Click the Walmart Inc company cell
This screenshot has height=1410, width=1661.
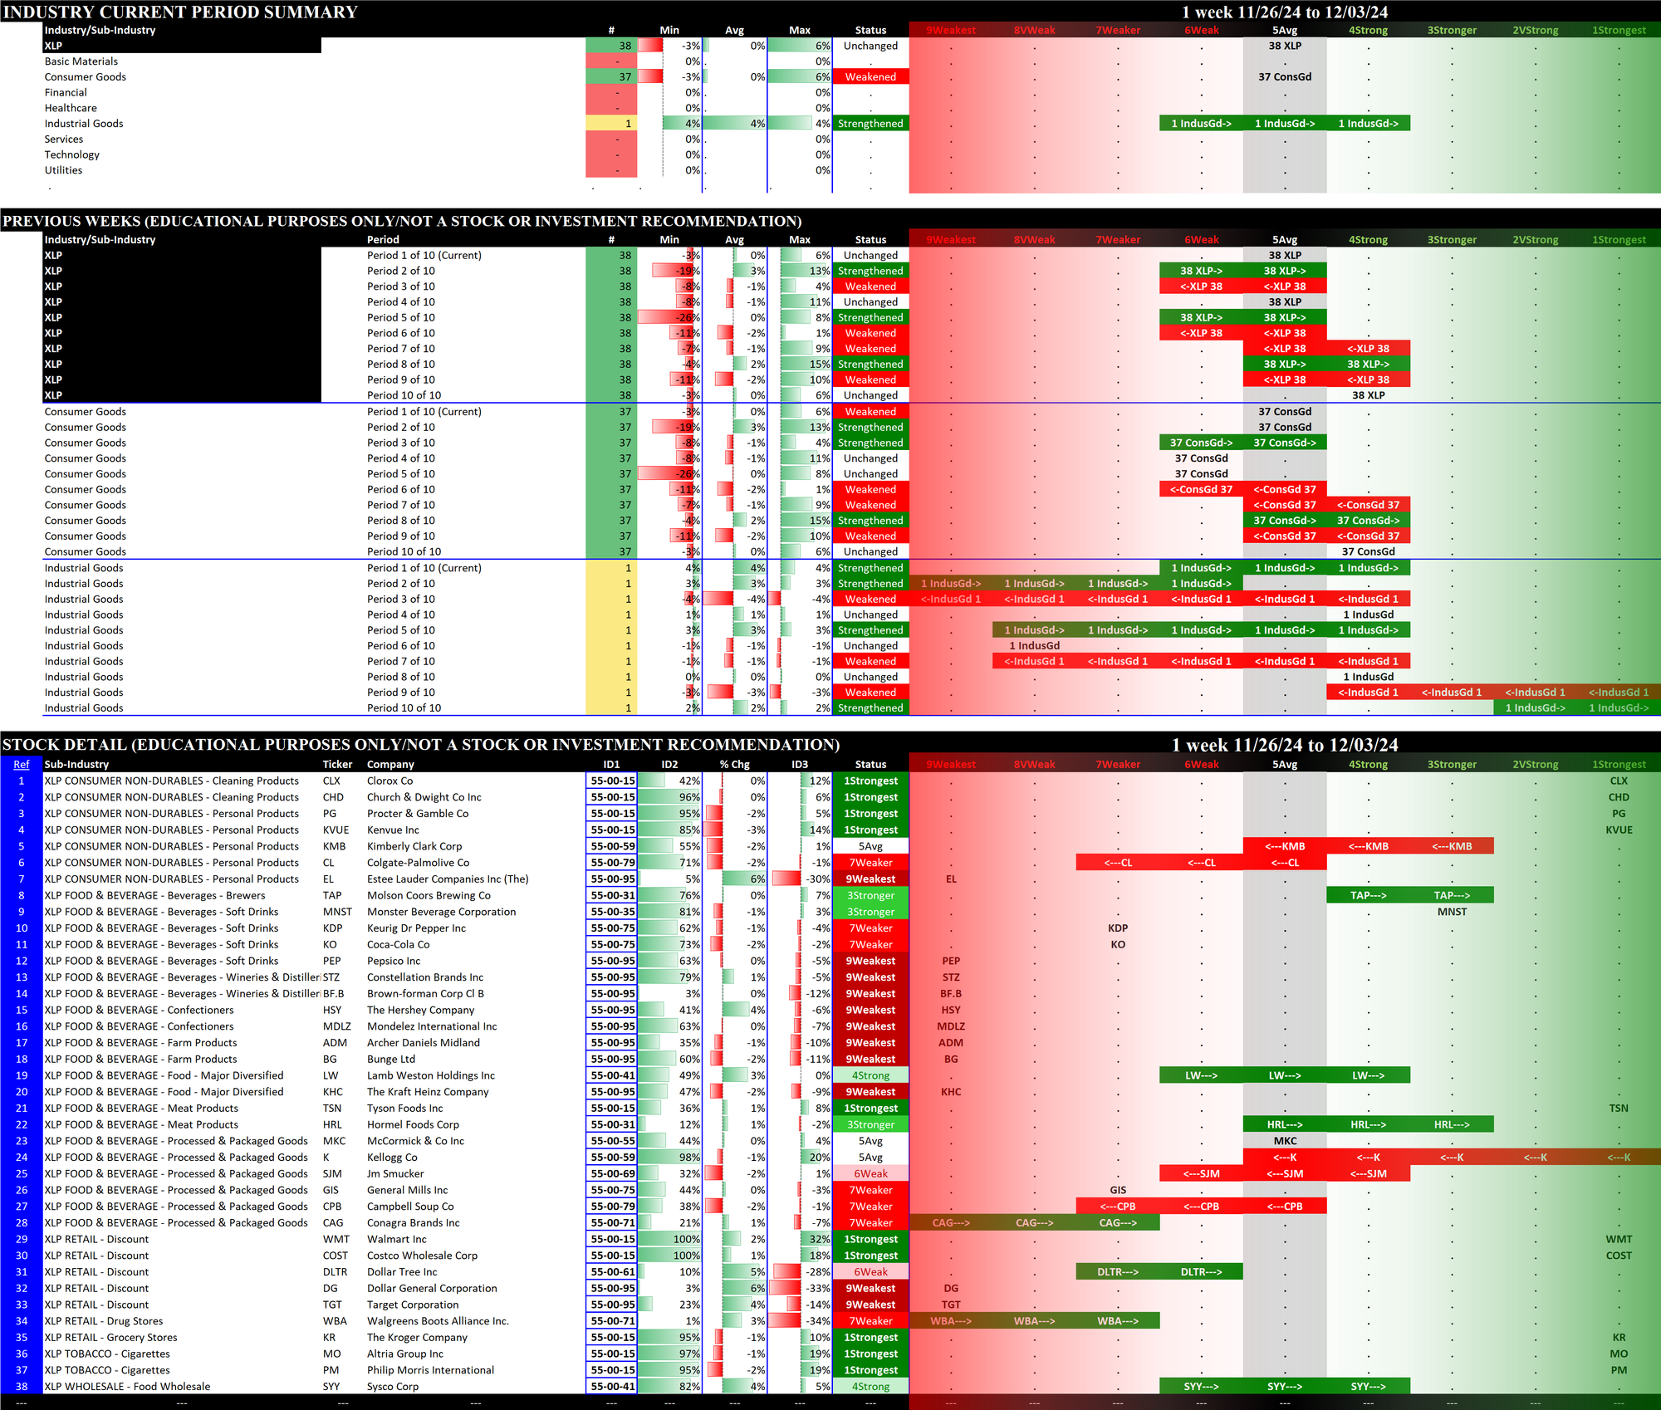397,1240
